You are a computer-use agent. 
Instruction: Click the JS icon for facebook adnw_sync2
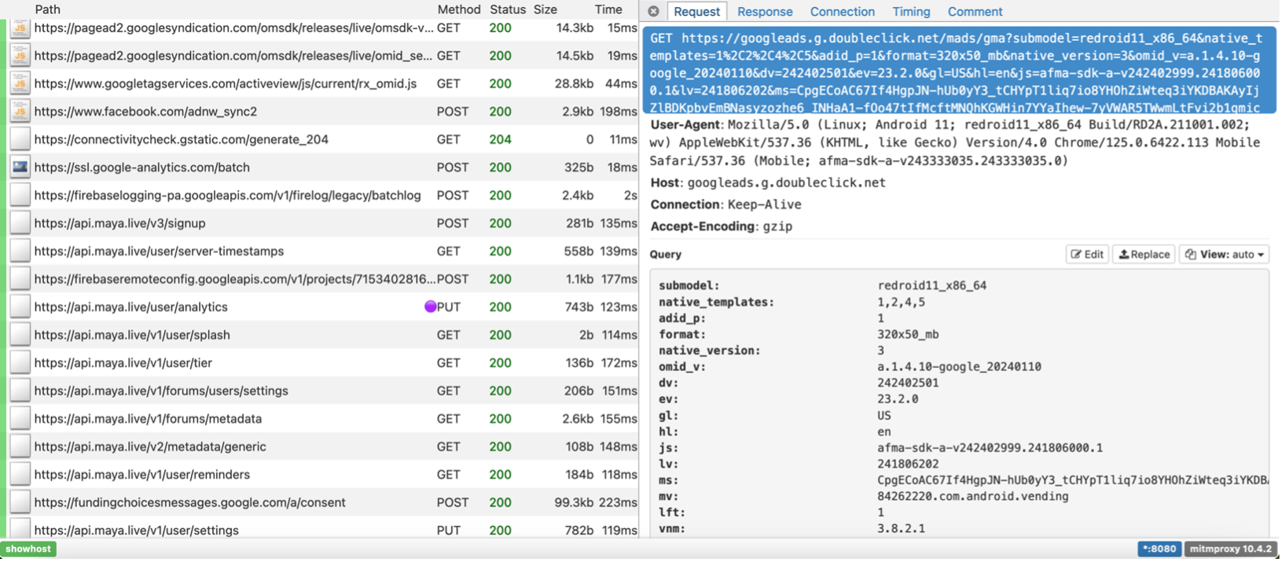20,112
